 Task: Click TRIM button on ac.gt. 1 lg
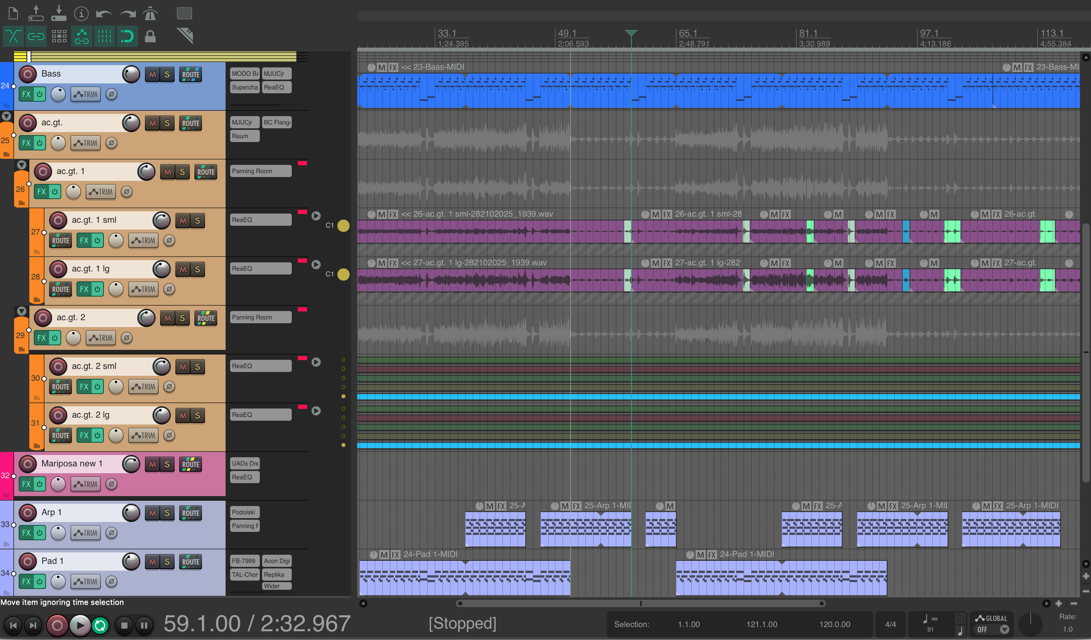click(144, 289)
